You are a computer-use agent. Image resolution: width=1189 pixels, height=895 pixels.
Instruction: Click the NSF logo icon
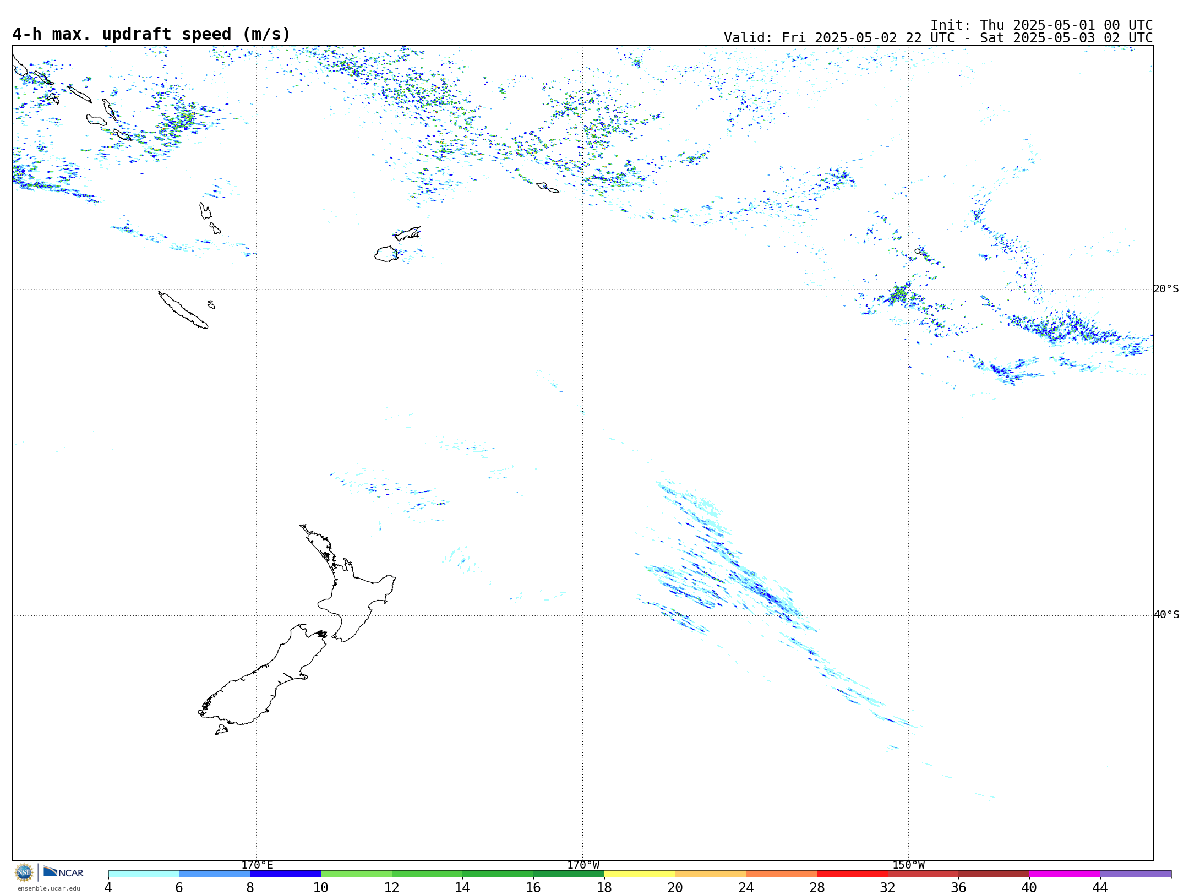coord(24,872)
